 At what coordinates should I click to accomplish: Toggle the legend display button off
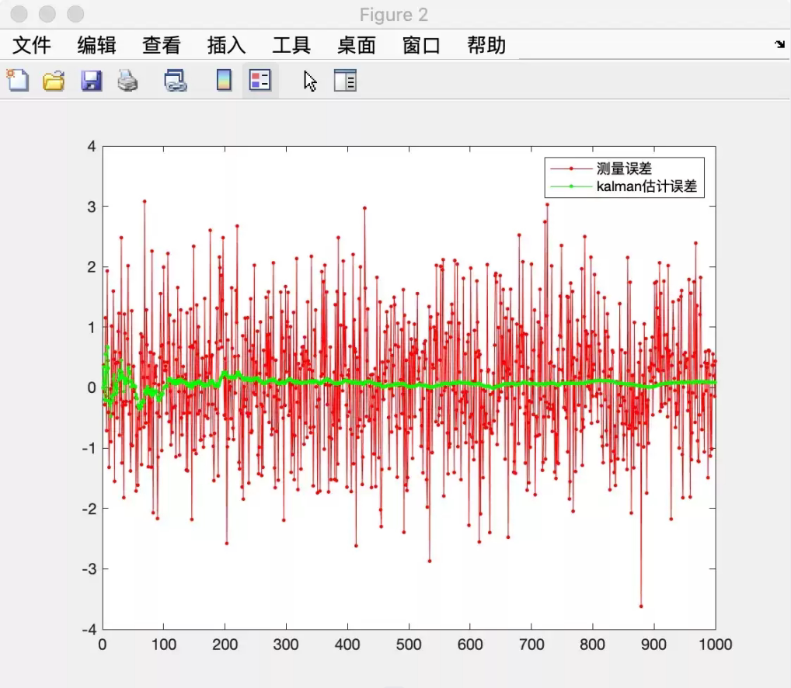pyautogui.click(x=260, y=80)
